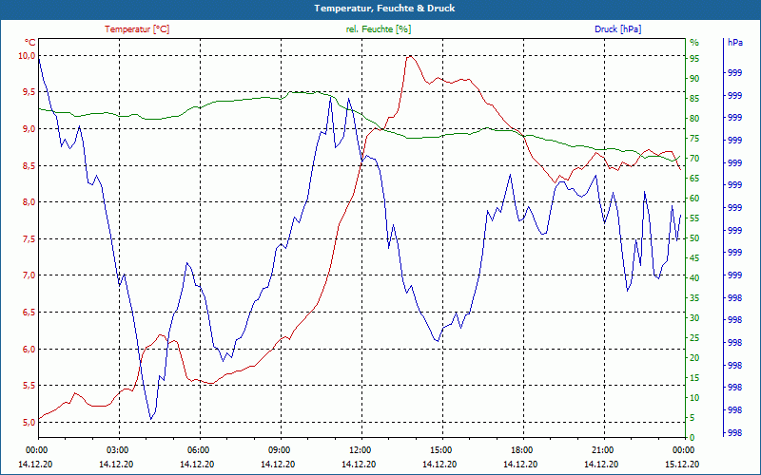
Task: Click the 10 value on humidity axis
Action: coord(694,397)
